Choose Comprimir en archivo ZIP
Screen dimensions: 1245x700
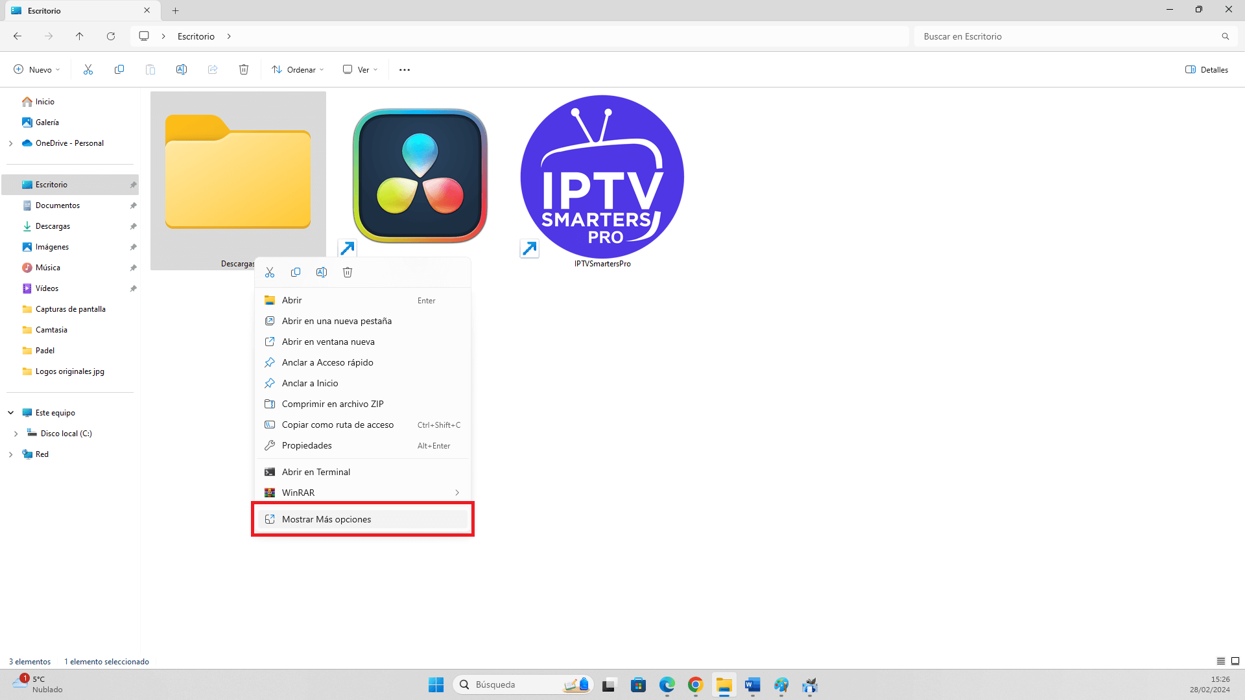coord(362,404)
